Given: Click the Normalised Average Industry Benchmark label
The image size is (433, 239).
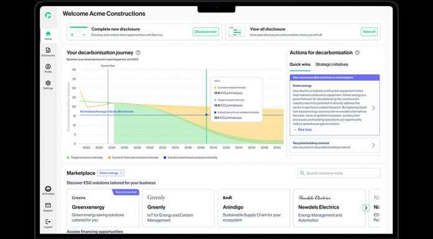Looking at the screenshot, I should point(106,112).
